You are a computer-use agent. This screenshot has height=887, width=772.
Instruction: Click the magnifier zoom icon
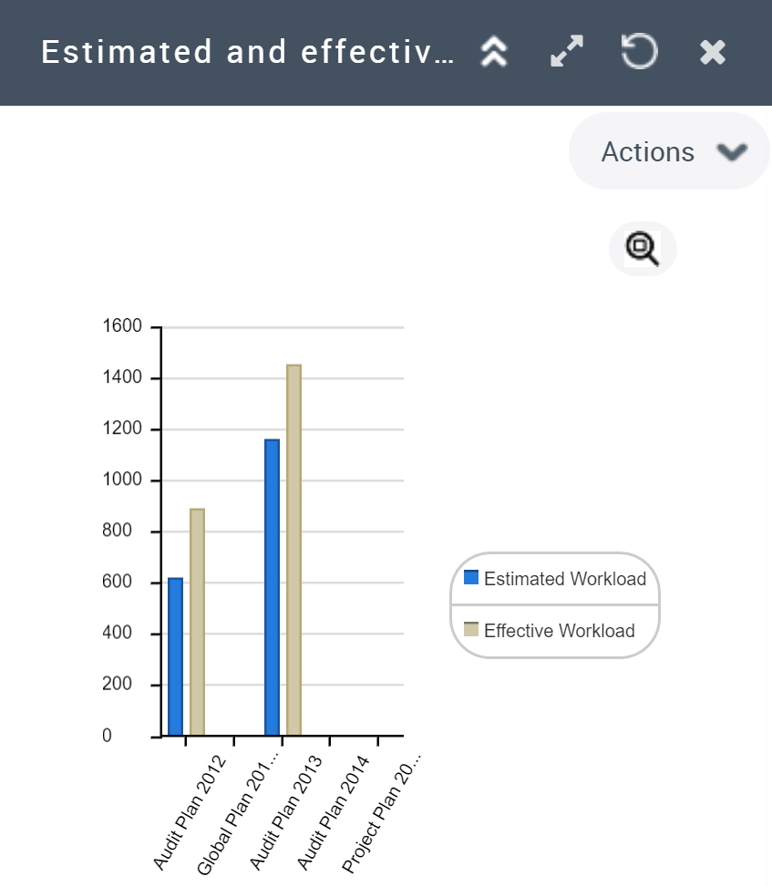click(x=643, y=248)
